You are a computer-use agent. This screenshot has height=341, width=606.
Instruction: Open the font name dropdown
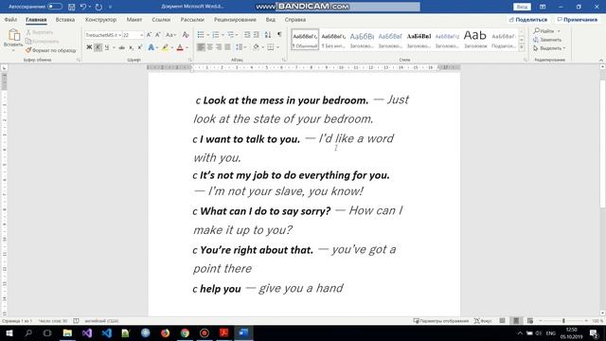pos(120,35)
